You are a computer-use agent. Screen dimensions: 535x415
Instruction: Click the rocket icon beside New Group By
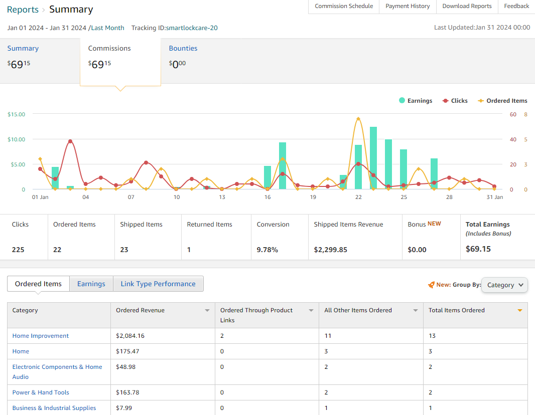click(x=431, y=285)
